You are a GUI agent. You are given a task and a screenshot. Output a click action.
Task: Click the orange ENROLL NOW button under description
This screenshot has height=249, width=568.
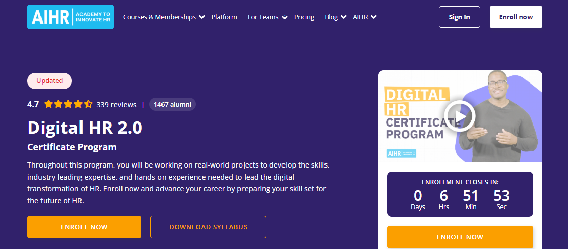[85, 227]
